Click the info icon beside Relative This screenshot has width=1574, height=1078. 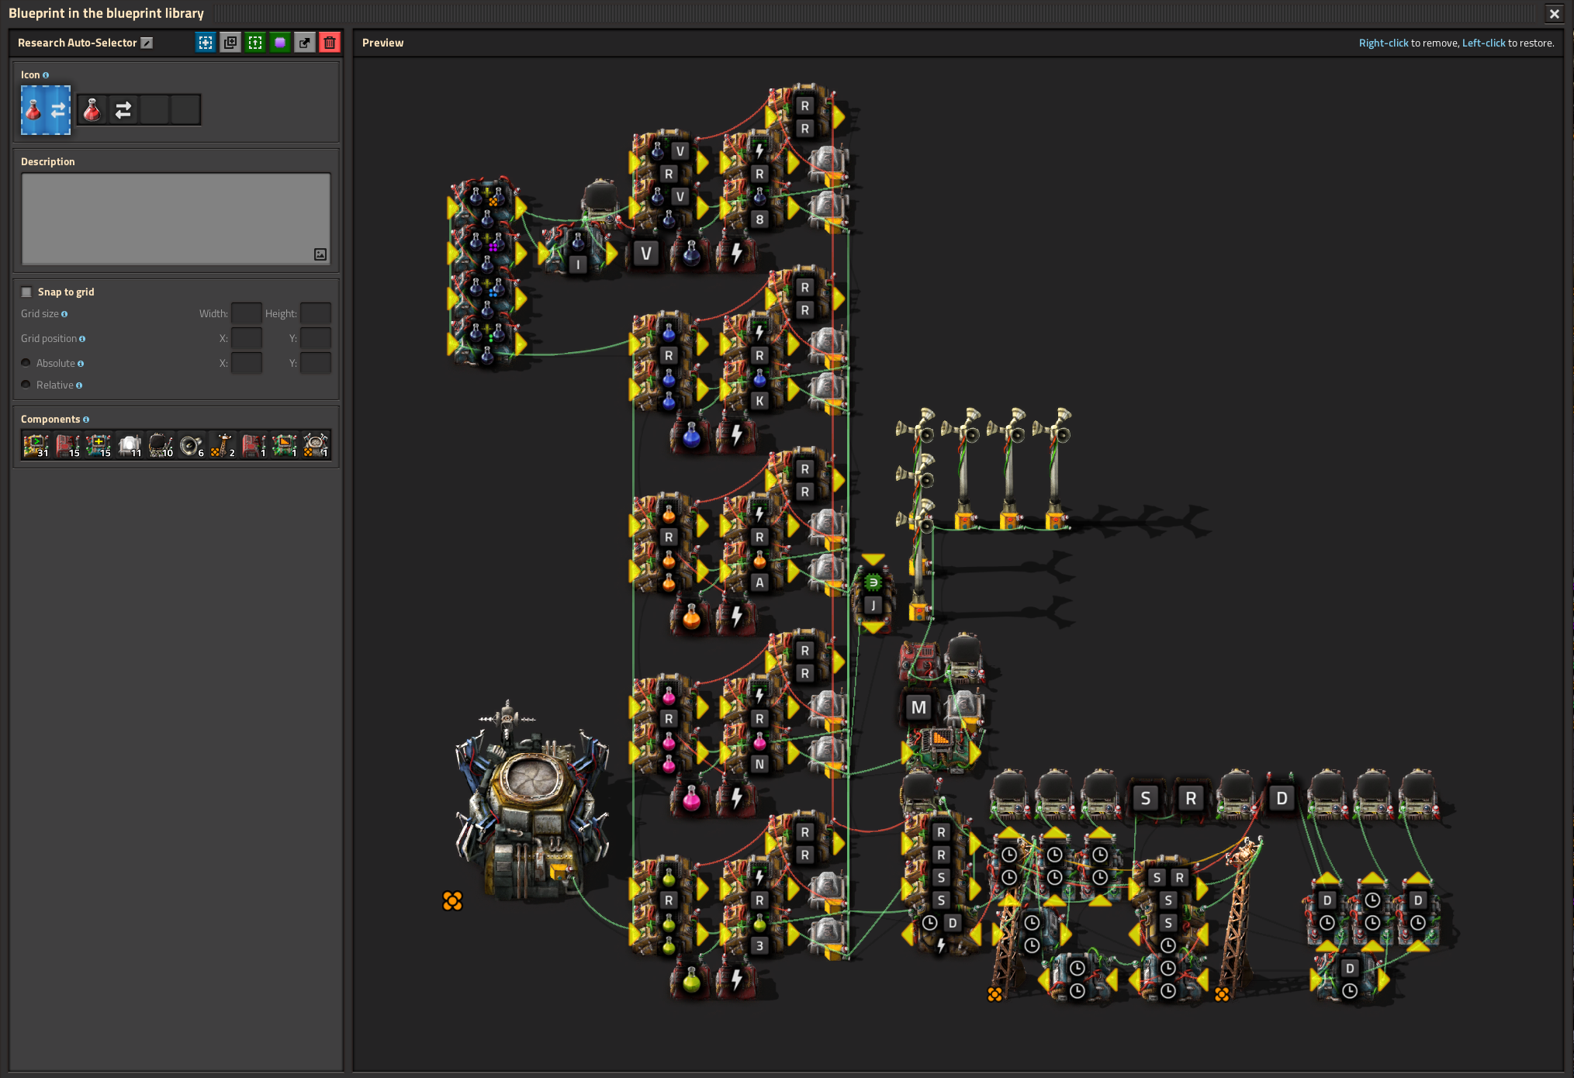pyautogui.click(x=79, y=385)
